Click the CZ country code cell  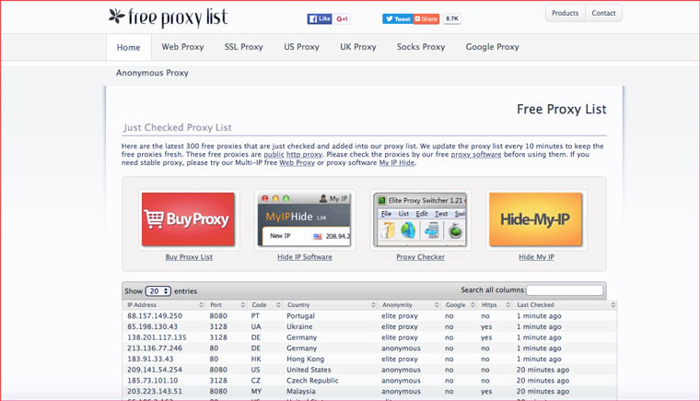tap(256, 381)
